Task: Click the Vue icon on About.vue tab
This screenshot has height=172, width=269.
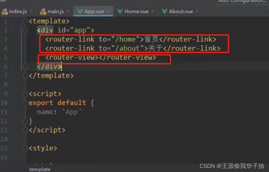Action: [x=164, y=11]
